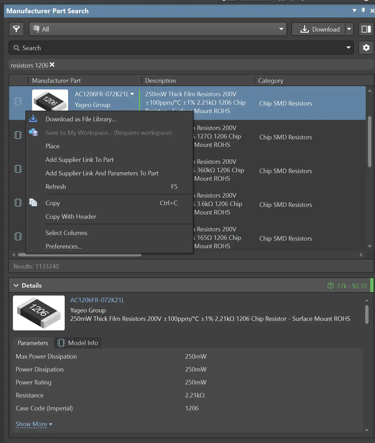Remove the 'resistors 1206' search filter

click(x=52, y=65)
